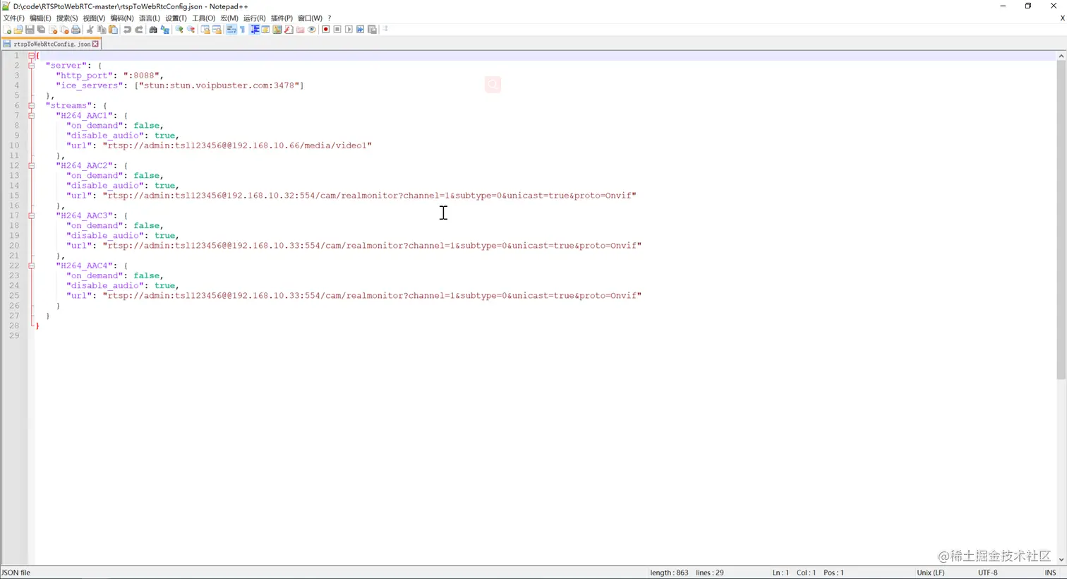Start macro recording with the red record icon

(325, 30)
